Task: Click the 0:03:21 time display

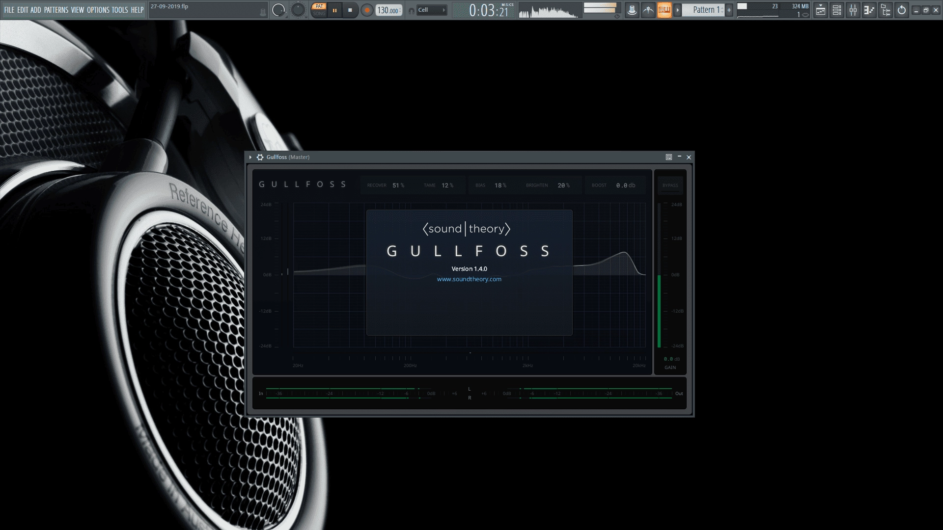Action: [488, 11]
